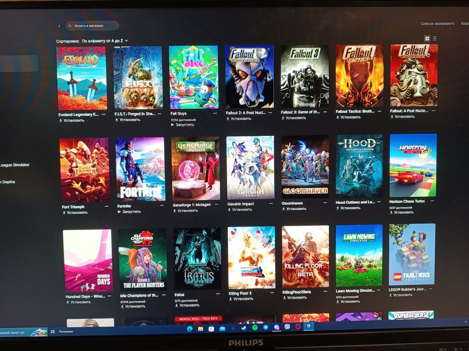
Task: Click download icon under Lawn Mowing Simulator
Action: [338, 302]
